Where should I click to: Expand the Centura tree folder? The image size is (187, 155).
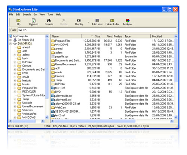(15, 66)
